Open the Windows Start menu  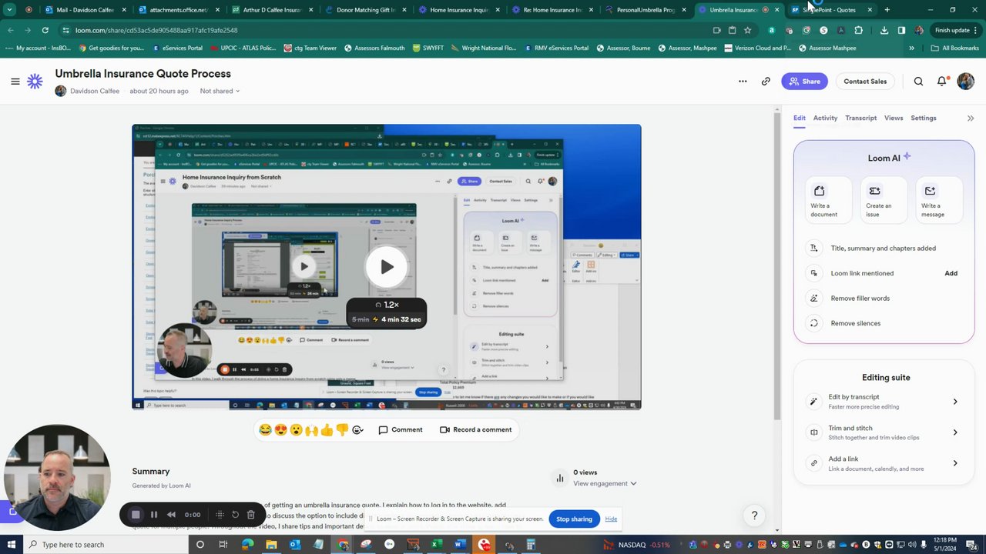[x=11, y=545]
